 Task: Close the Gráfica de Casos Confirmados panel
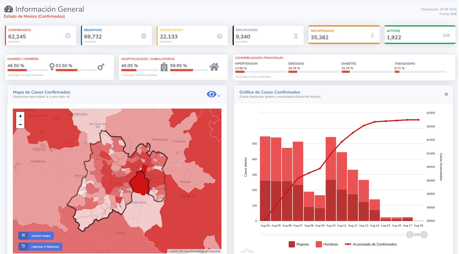pos(446,94)
